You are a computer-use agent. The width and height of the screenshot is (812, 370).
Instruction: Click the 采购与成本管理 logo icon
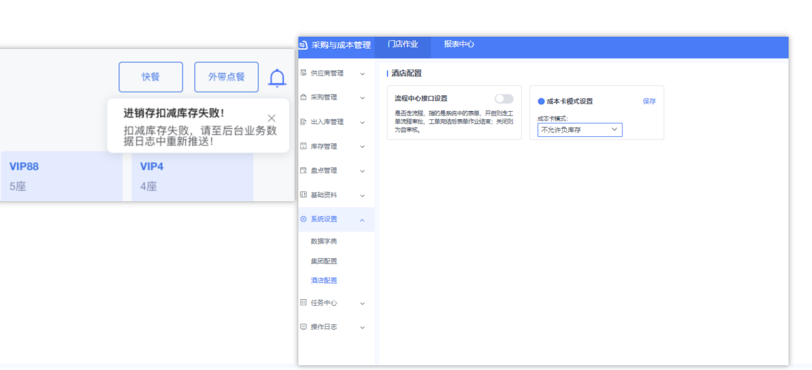304,45
